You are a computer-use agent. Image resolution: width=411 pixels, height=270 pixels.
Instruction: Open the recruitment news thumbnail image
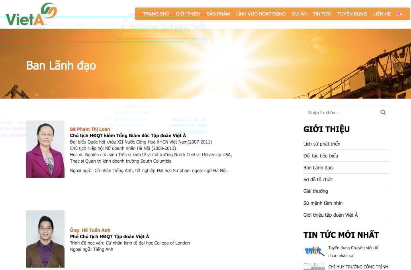(x=314, y=251)
